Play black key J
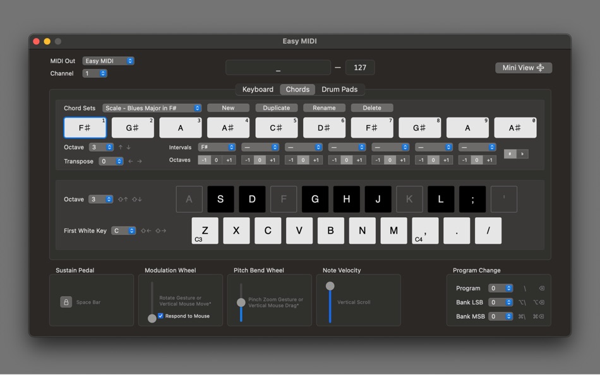The height and width of the screenshot is (375, 600). [378, 199]
